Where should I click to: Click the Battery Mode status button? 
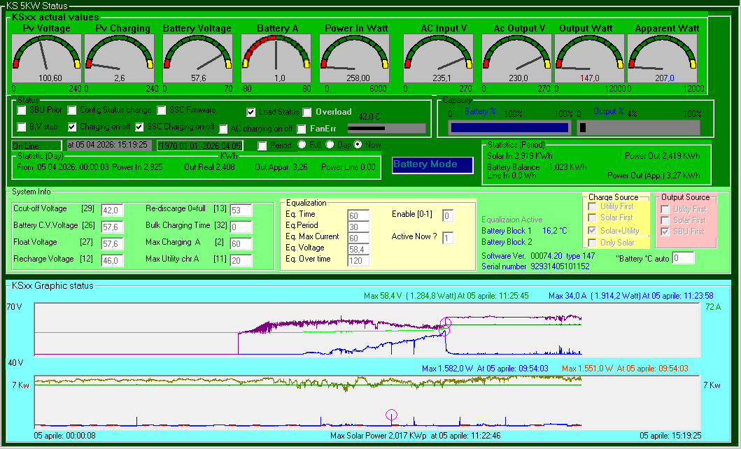(x=432, y=165)
